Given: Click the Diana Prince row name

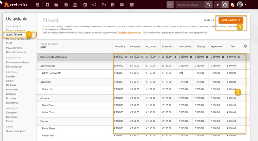Looking at the screenshot, I should [x=48, y=105].
